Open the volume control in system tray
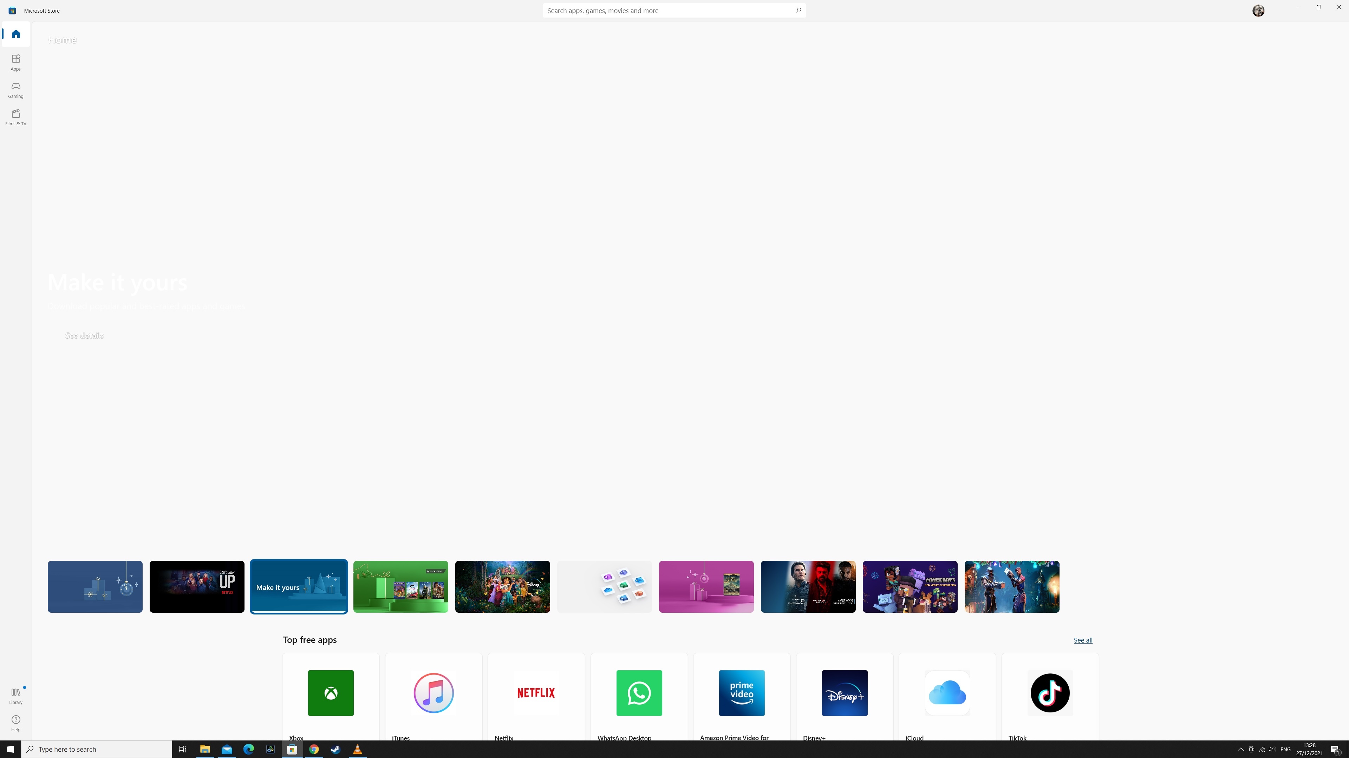Screen dimensions: 1349x758 pyautogui.click(x=1271, y=749)
